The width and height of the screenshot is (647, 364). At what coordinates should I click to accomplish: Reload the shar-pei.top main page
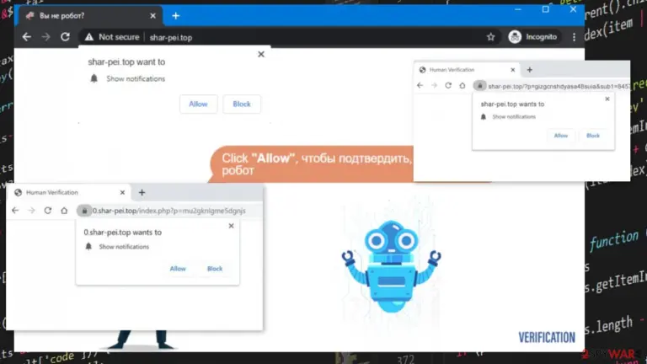pyautogui.click(x=65, y=37)
